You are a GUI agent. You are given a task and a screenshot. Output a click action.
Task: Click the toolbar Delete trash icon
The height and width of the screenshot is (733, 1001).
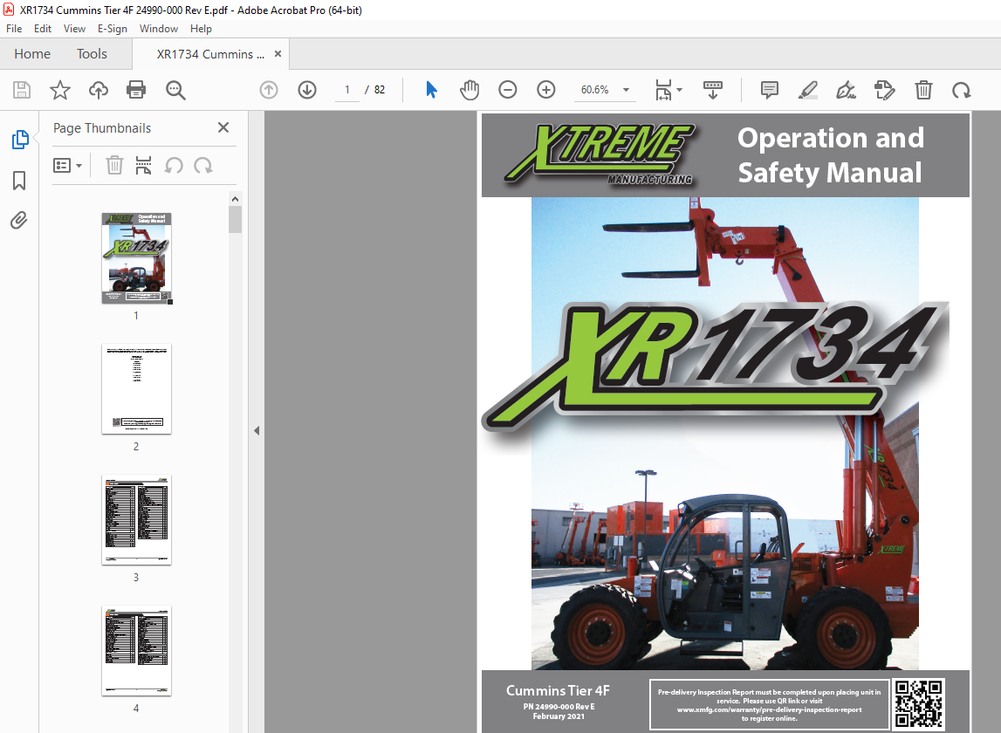[x=923, y=90]
